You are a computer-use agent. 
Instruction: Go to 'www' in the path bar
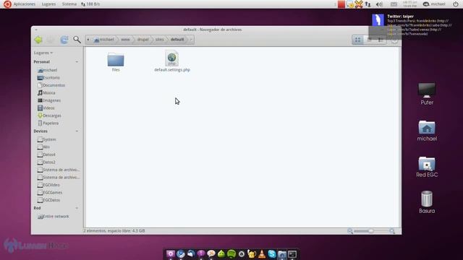(125, 40)
